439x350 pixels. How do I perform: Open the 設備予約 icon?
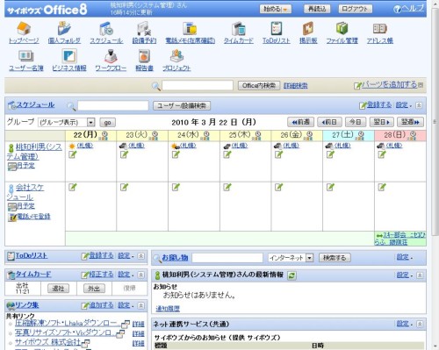pyautogui.click(x=144, y=29)
